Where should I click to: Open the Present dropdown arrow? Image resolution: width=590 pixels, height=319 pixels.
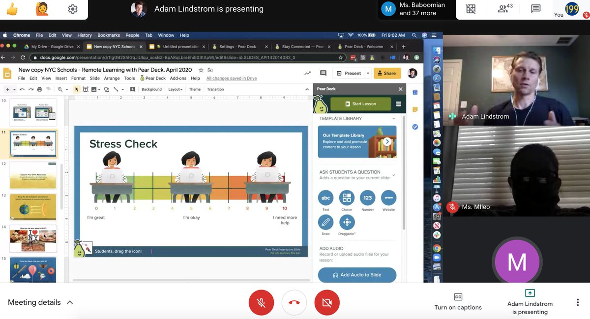coord(368,73)
